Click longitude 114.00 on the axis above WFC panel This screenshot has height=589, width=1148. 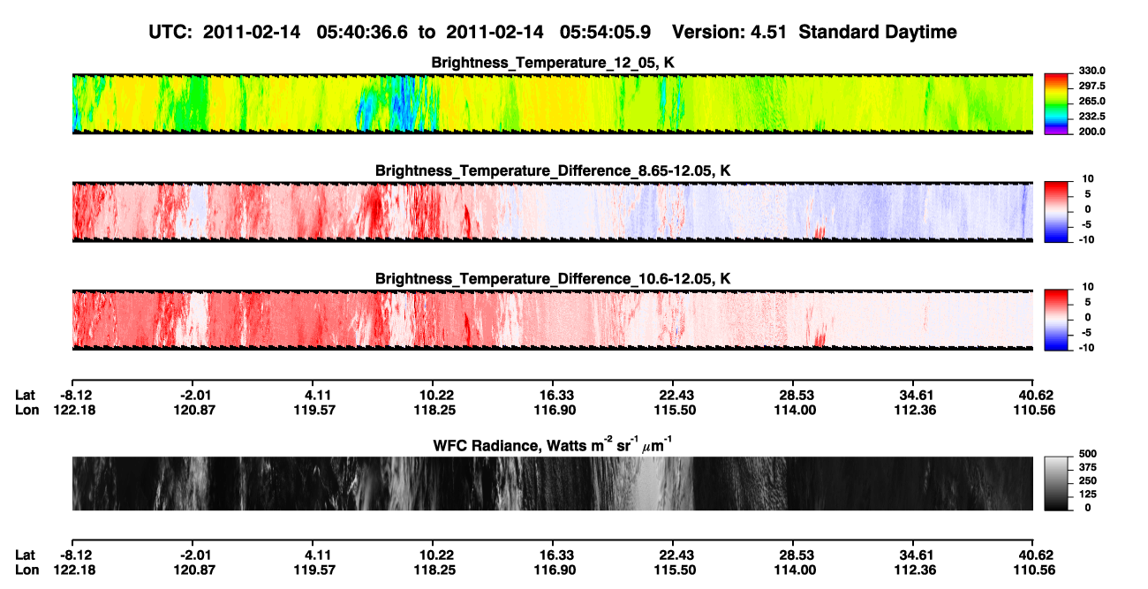click(x=794, y=411)
